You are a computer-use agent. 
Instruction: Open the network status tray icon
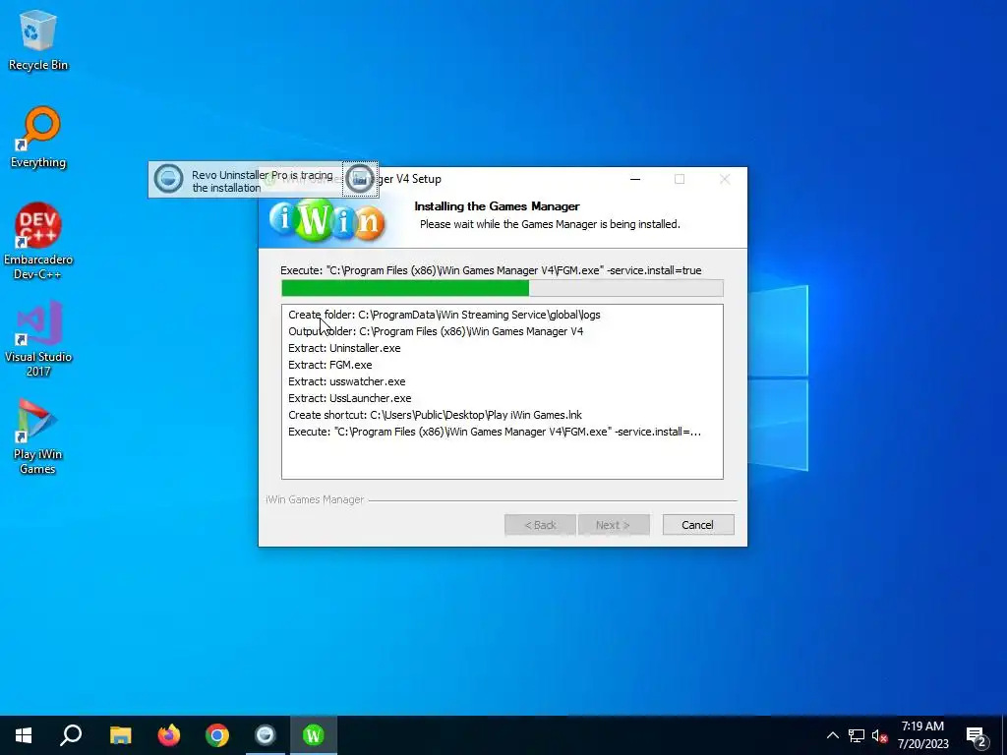857,735
